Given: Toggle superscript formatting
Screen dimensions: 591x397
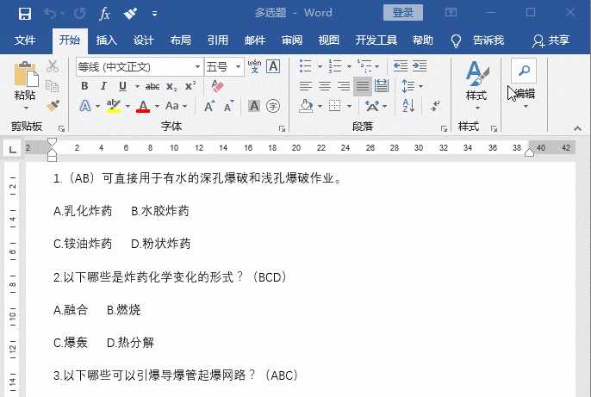Looking at the screenshot, I should (x=190, y=86).
